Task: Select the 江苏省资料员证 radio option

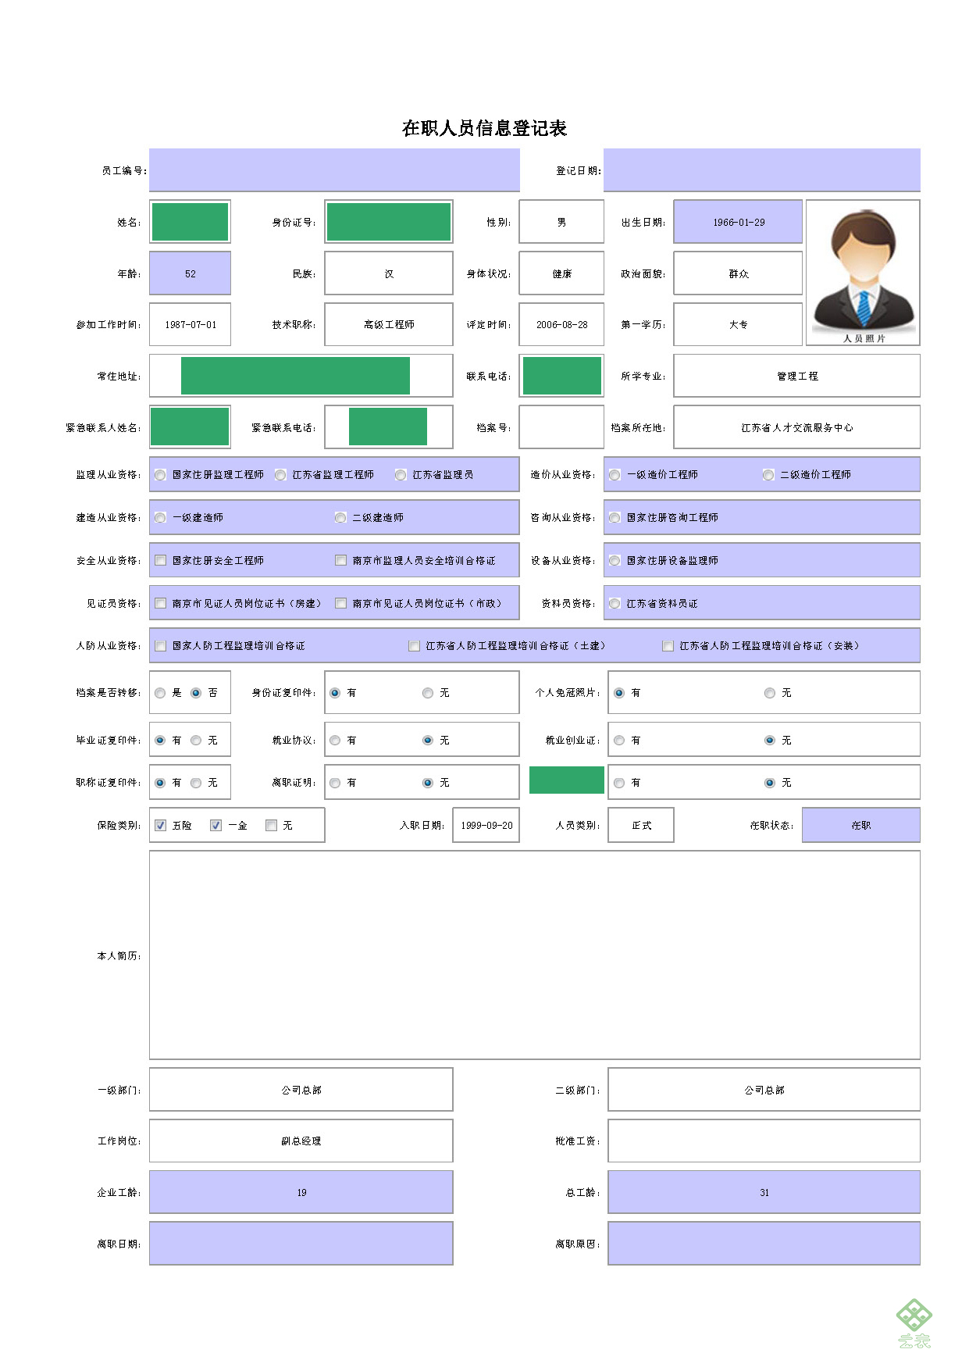Action: [x=615, y=603]
